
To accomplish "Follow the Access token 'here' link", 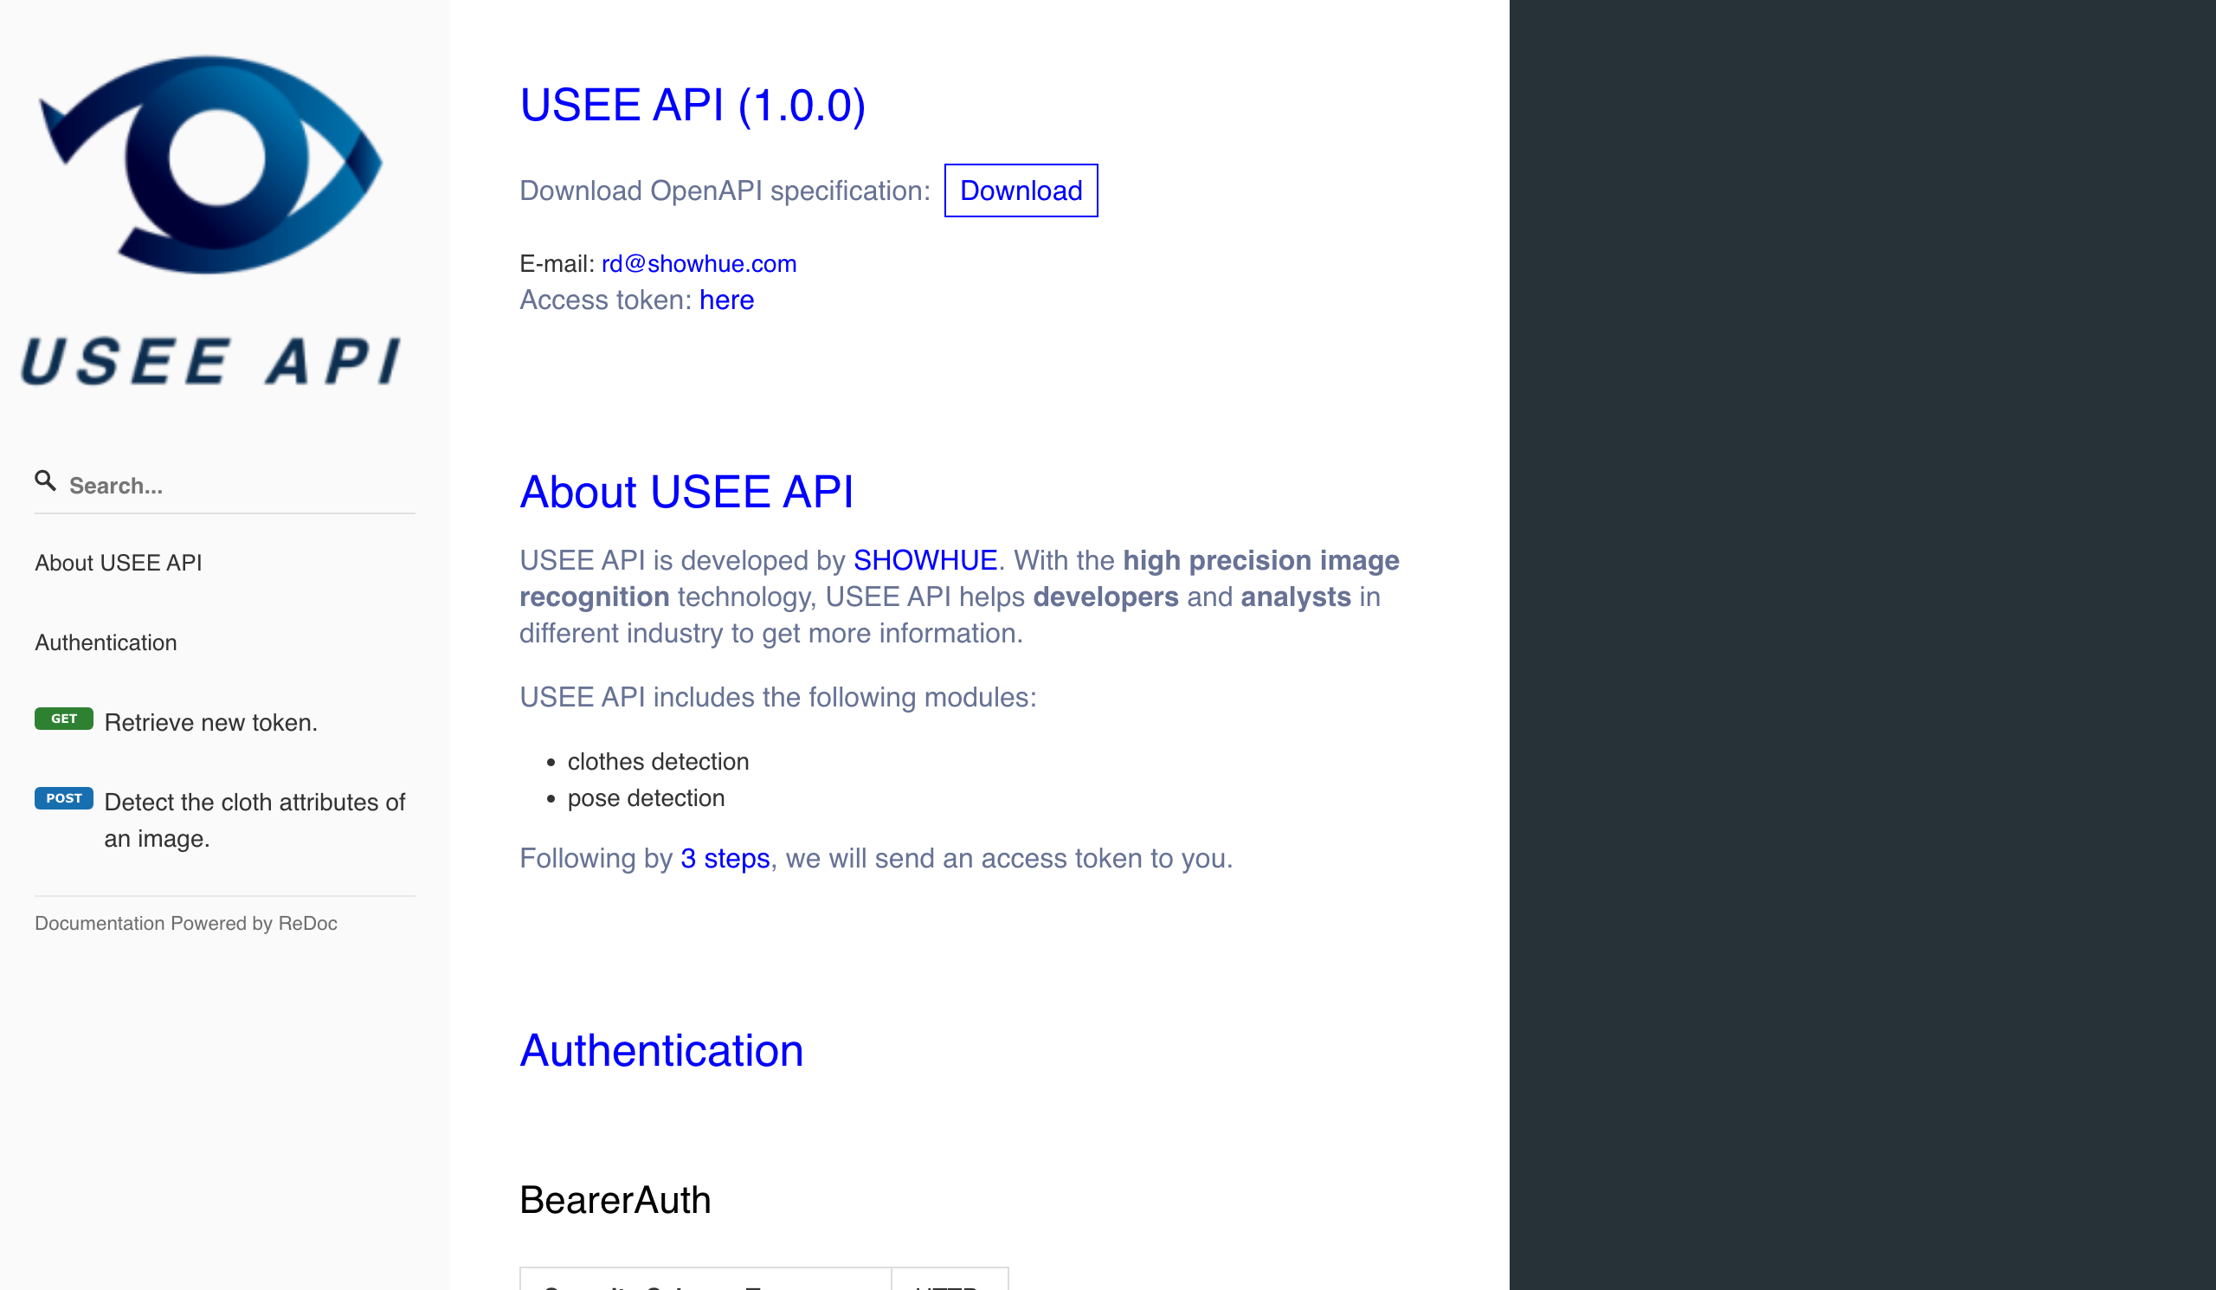I will [726, 300].
